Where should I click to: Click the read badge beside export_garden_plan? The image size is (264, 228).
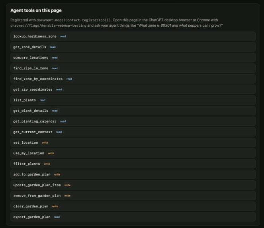click(57, 217)
